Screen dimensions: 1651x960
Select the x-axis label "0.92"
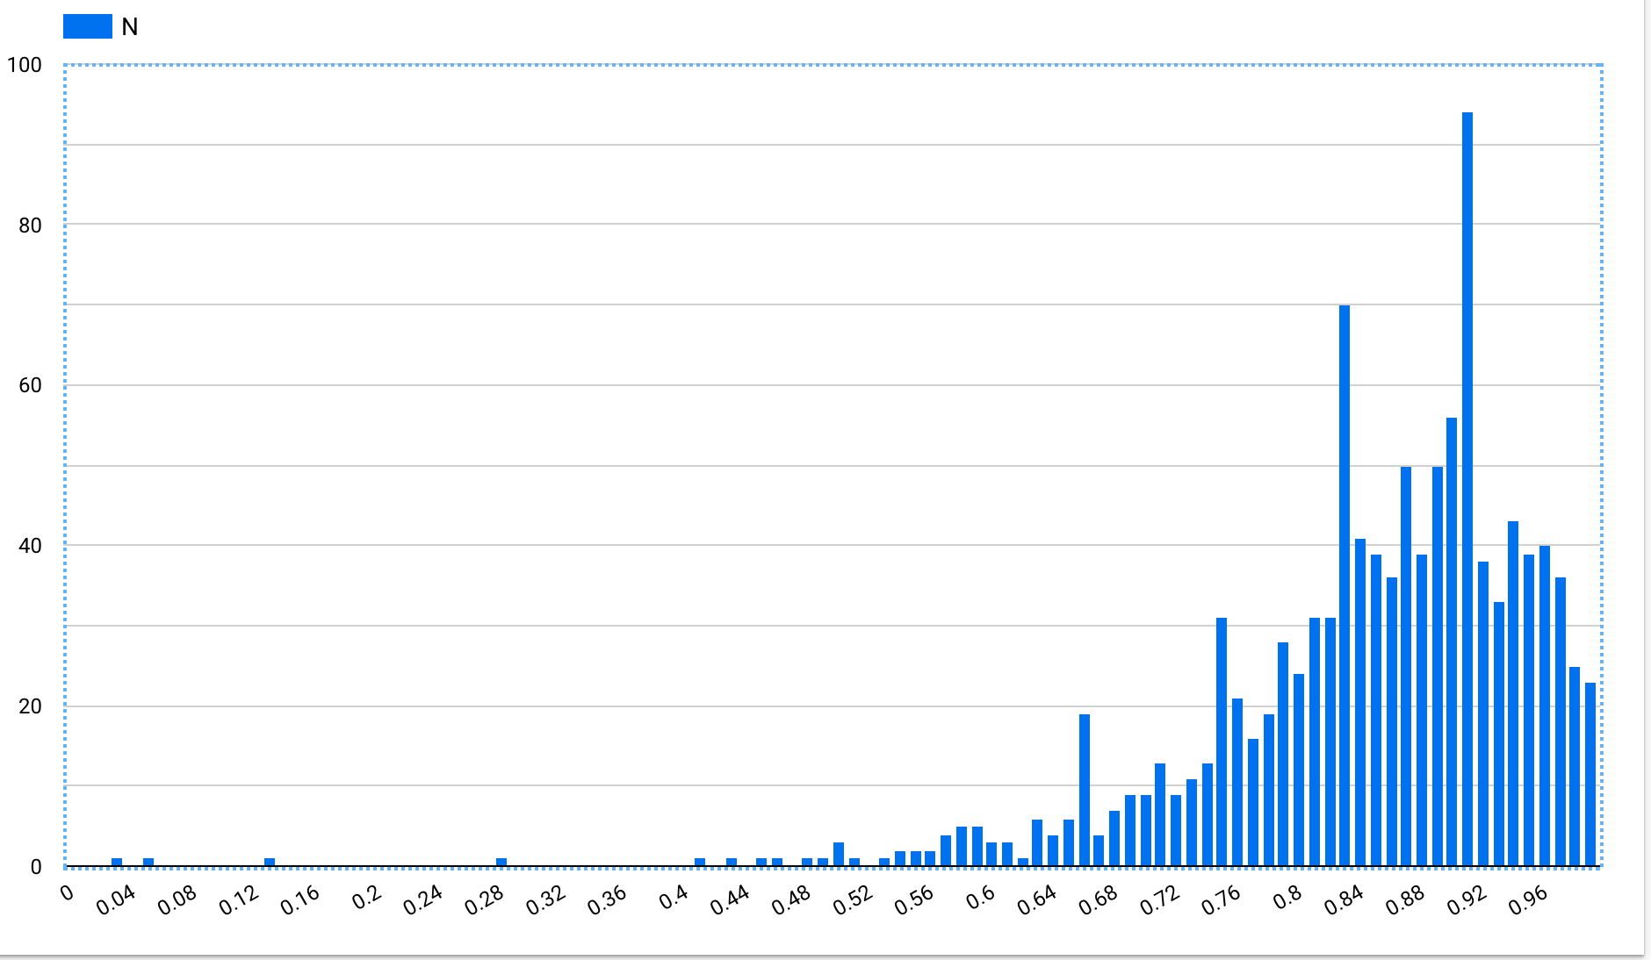pos(1468,900)
